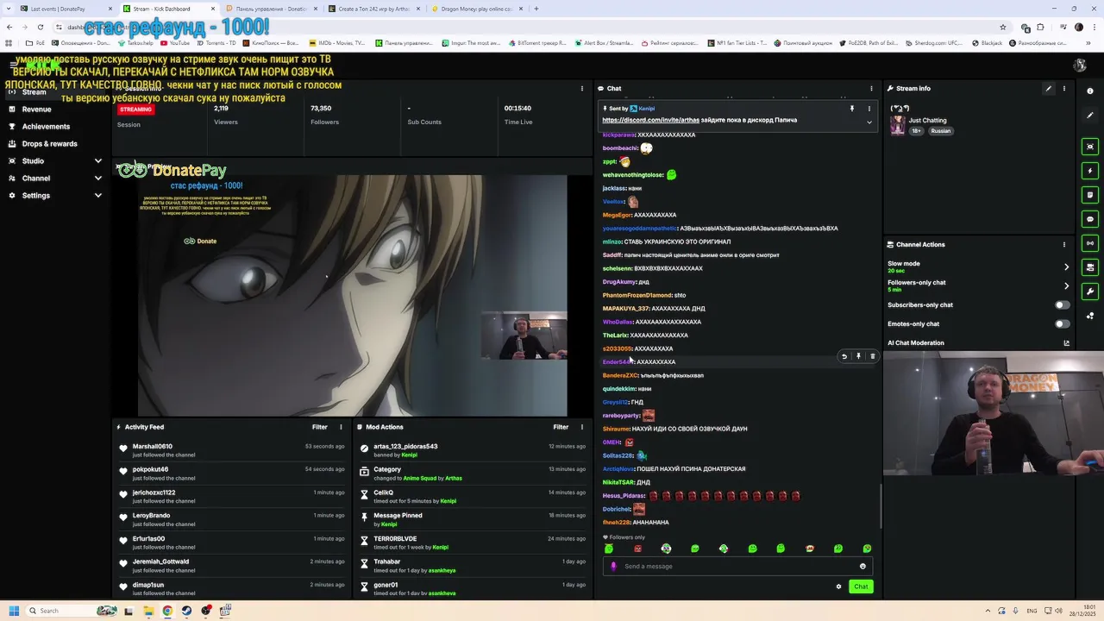
Task: Click jerichozxc1122 in the Activity Feed
Action: (154, 492)
